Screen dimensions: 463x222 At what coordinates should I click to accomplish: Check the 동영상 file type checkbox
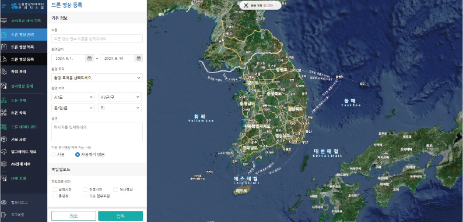tap(55, 196)
